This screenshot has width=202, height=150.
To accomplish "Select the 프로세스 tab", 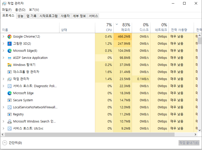I will click(8, 16).
